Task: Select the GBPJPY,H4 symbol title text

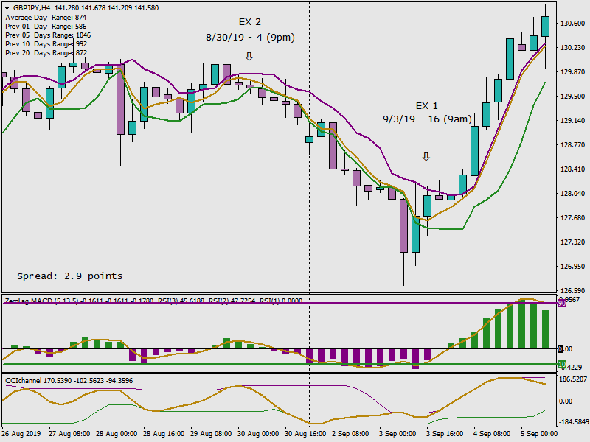Action: tap(32, 8)
